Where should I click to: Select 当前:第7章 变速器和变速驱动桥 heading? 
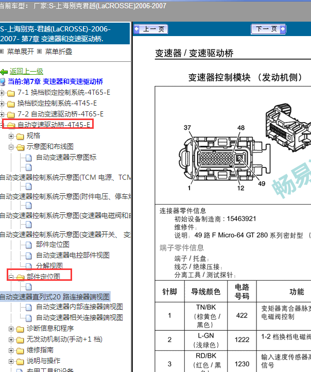56,81
